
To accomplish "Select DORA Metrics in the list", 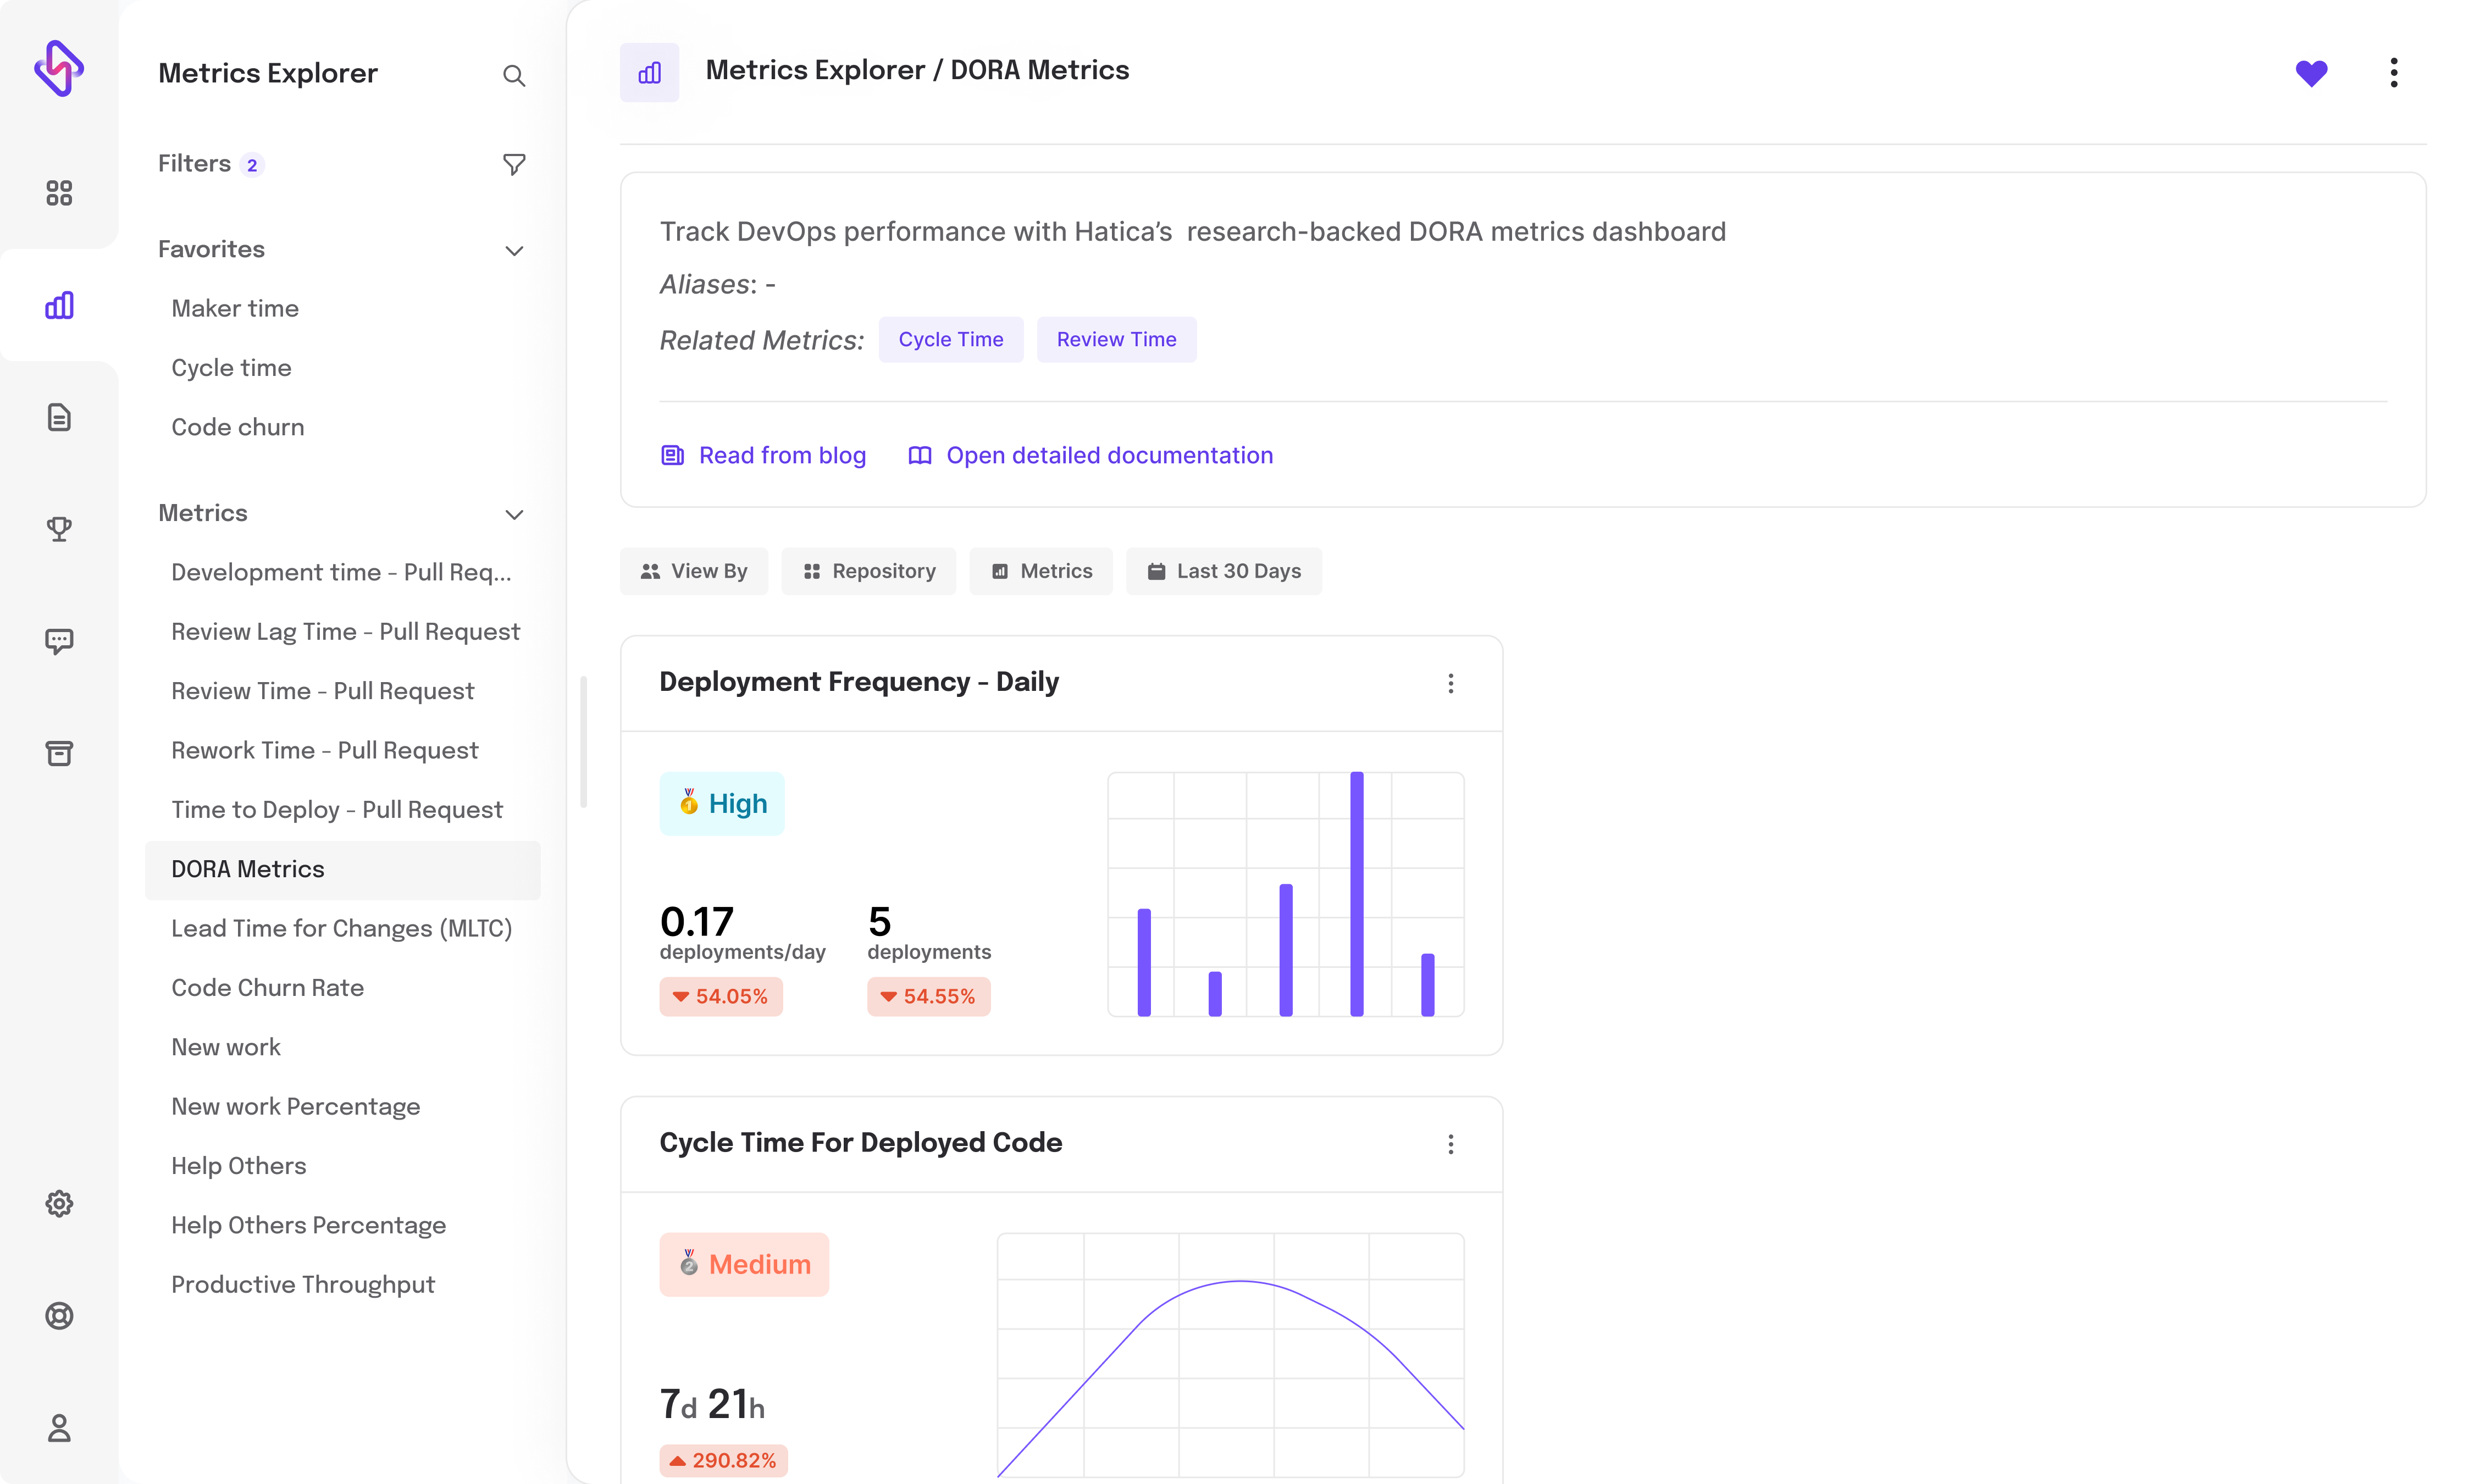I will pos(342,869).
